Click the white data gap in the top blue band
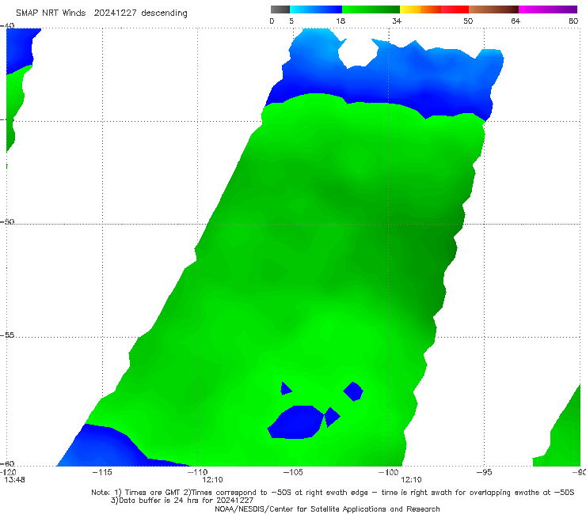This screenshot has width=586, height=514. (358, 52)
